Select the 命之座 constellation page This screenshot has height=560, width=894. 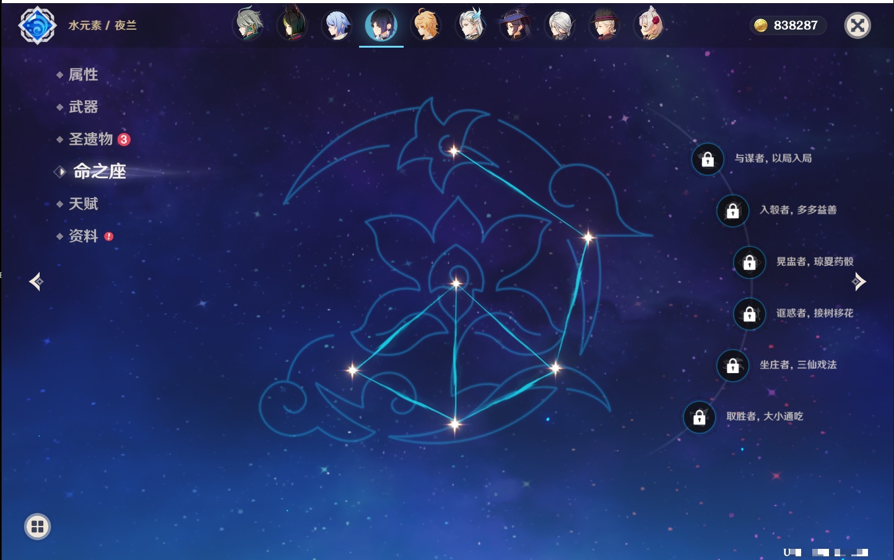[100, 171]
